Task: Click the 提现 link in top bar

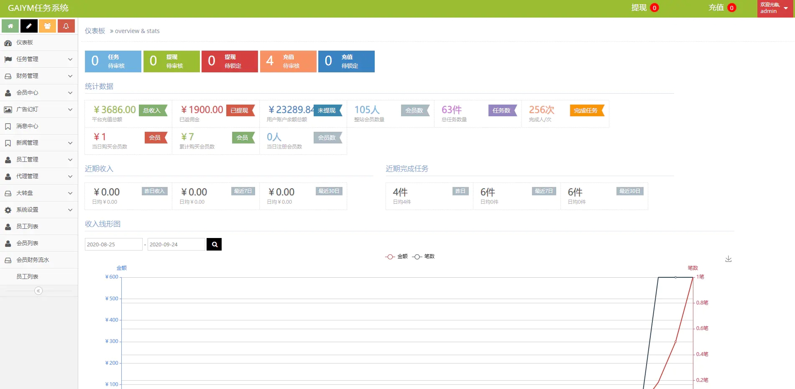Action: pyautogui.click(x=639, y=8)
